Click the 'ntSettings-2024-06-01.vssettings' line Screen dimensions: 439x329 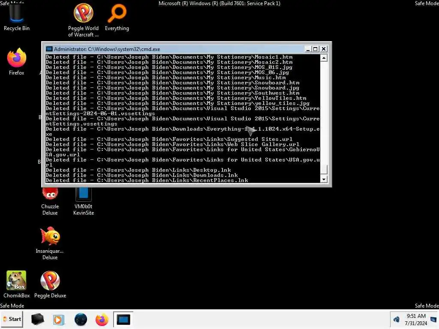(100, 114)
